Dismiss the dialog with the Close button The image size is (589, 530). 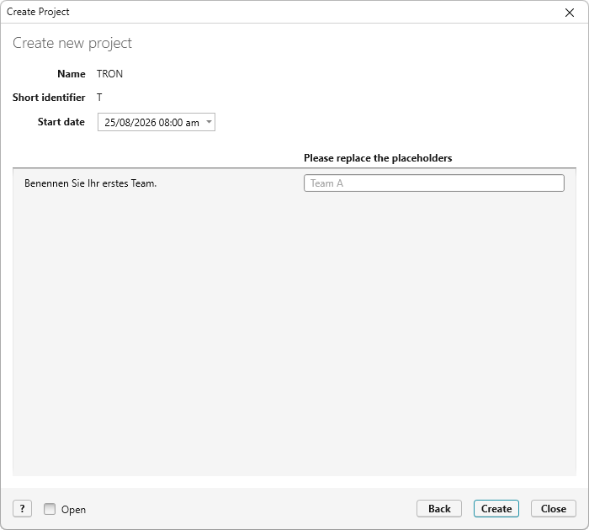click(553, 509)
